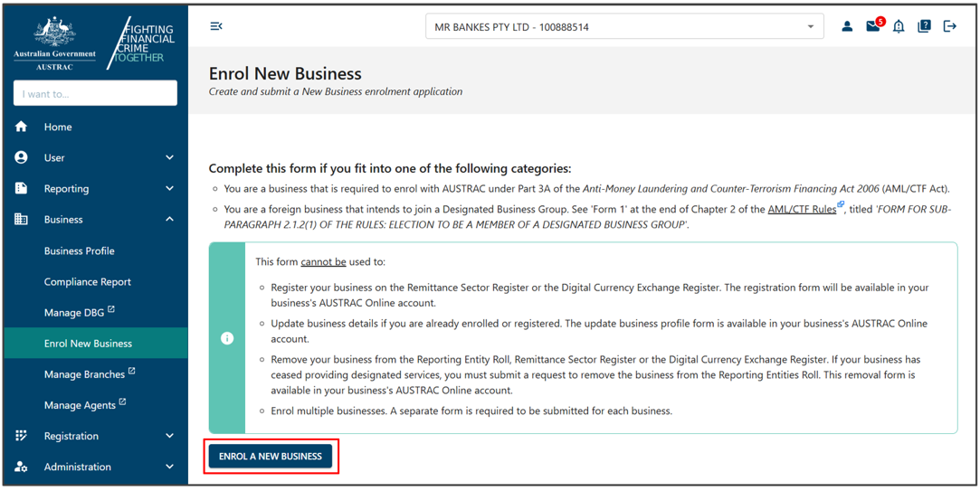This screenshot has height=491, width=980.
Task: Click the red 5 badge on messages
Action: [x=880, y=21]
